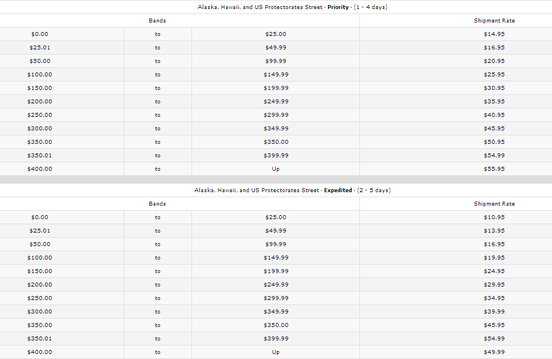The width and height of the screenshot is (552, 359).
Task: Select the $55.95 shipment rate cell
Action: [494, 169]
